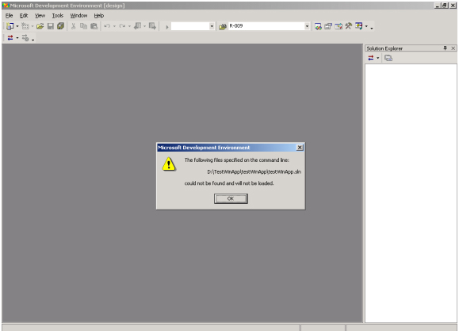Viewport: 459px width, 331px height.
Task: Click the Class View toolbar icon
Action: 359,26
